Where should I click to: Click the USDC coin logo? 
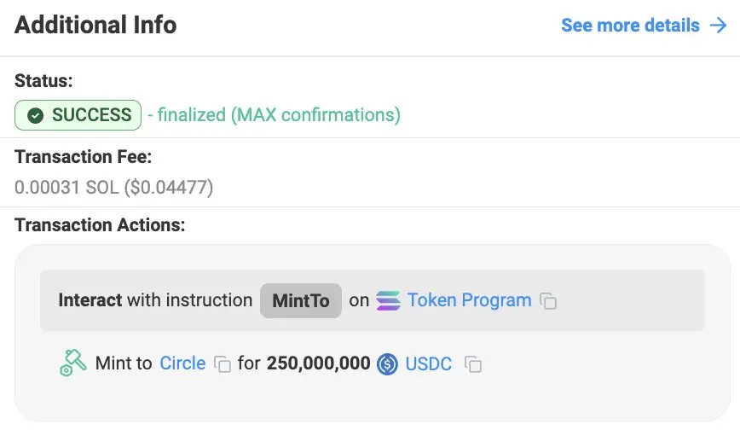(x=388, y=364)
